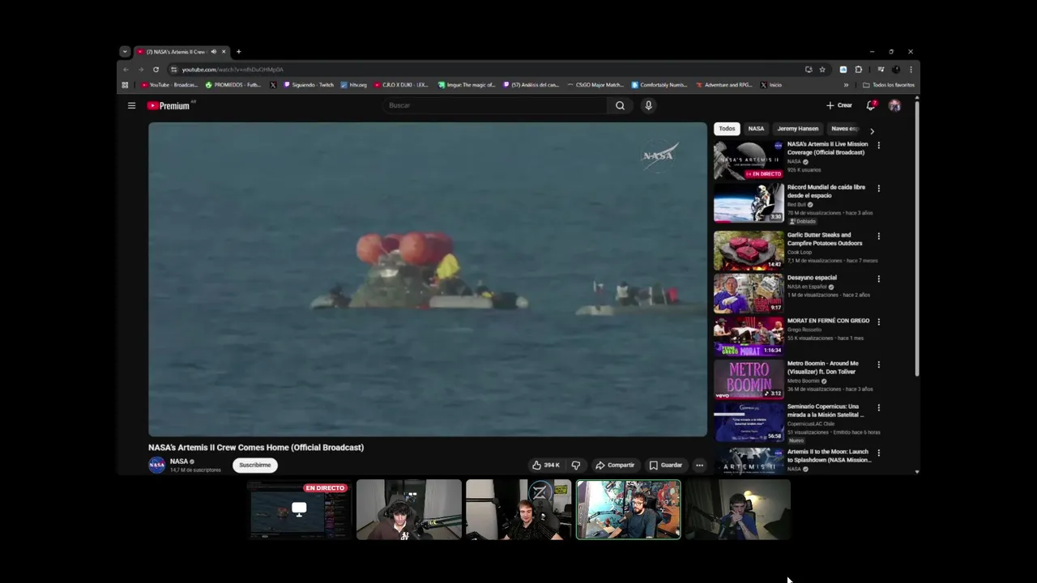1037x583 pixels.
Task: Open the hltv.org bookmark
Action: 354,85
